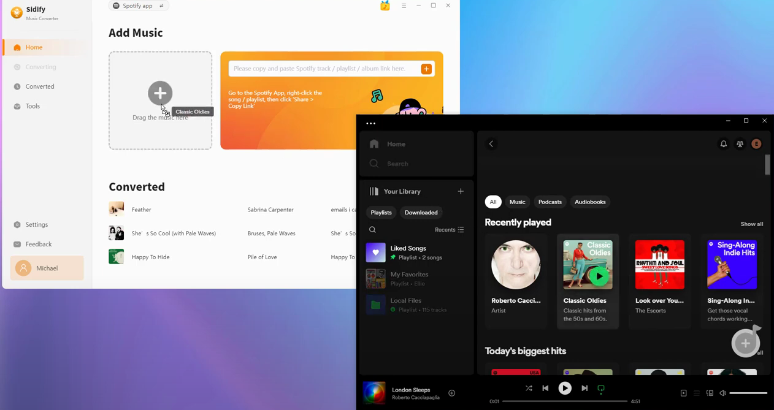Click Show all for Recently played

[x=752, y=224]
